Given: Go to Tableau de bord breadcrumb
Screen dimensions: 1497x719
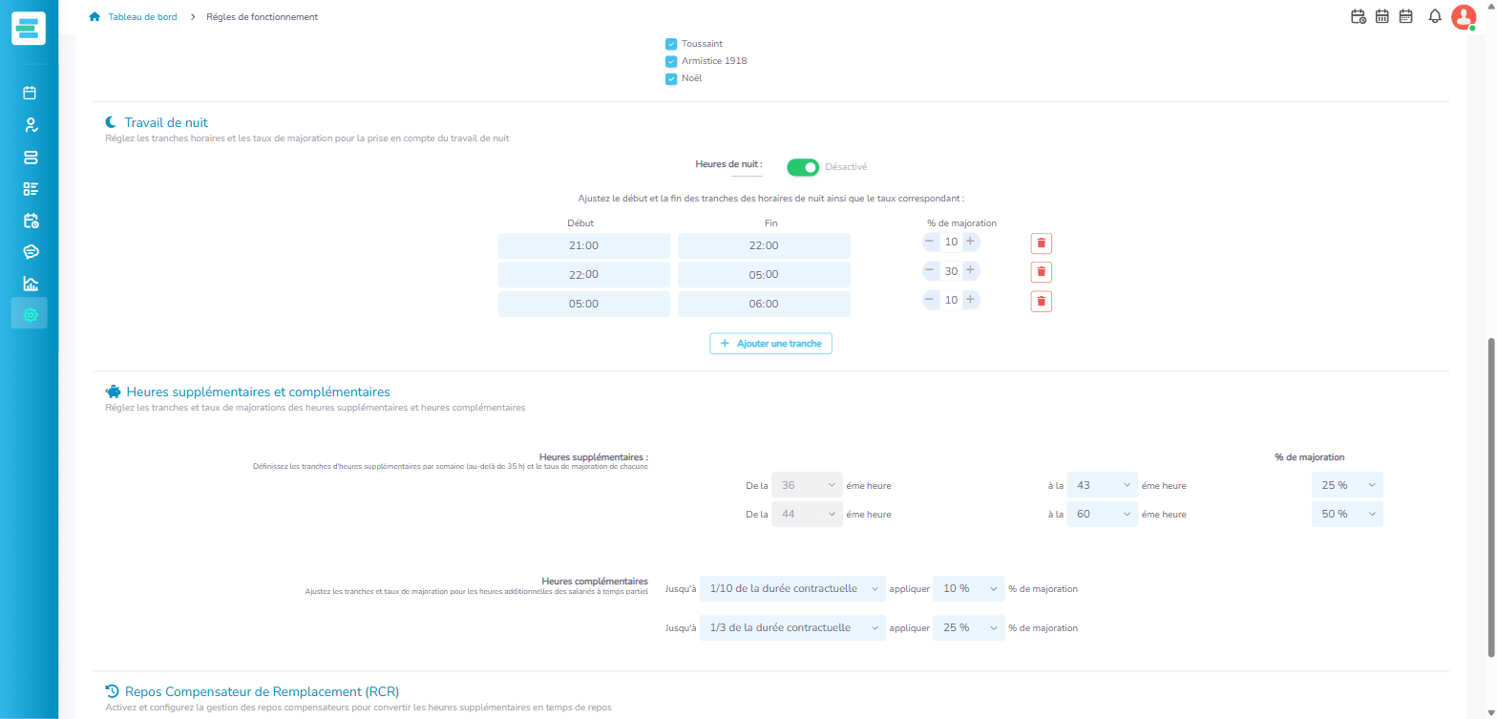Looking at the screenshot, I should [x=142, y=17].
